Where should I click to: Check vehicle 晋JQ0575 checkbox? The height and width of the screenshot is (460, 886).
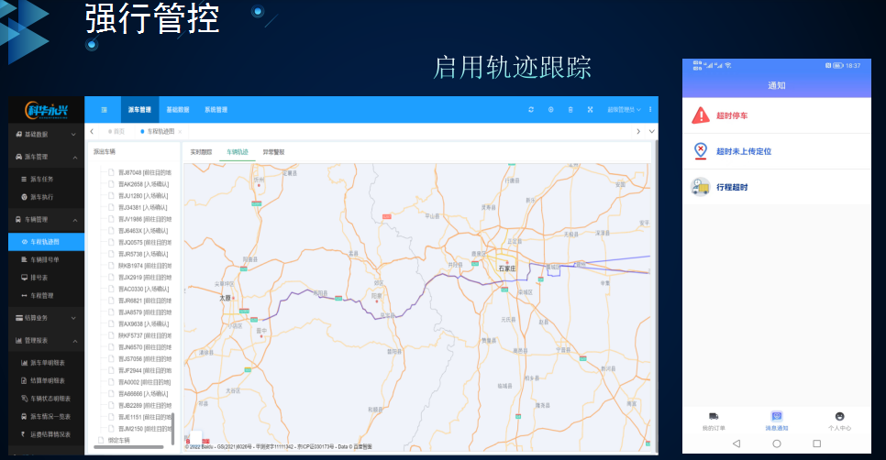tap(111, 242)
